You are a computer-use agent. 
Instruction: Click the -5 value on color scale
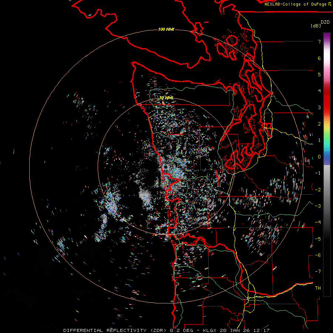coord(318,239)
